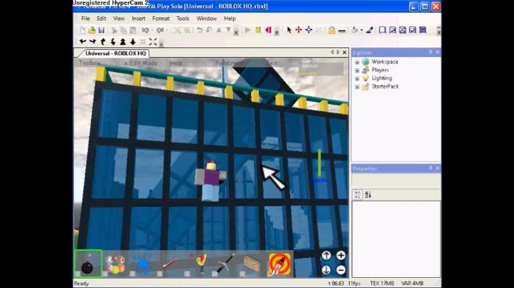This screenshot has width=514, height=288.
Task: Click the filled dark square surface icon
Action: 423,30
